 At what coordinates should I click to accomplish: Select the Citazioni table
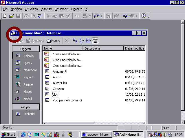(x=58, y=89)
